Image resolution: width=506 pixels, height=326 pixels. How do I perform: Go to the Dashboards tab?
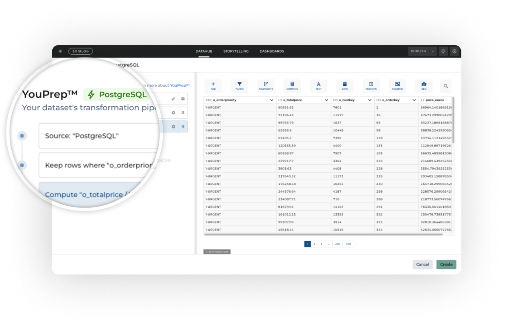(272, 51)
